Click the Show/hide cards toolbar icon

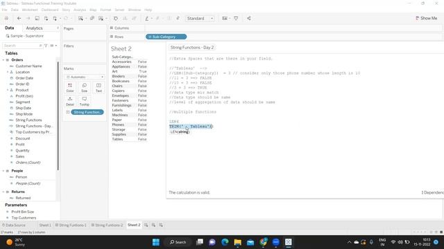[225, 19]
